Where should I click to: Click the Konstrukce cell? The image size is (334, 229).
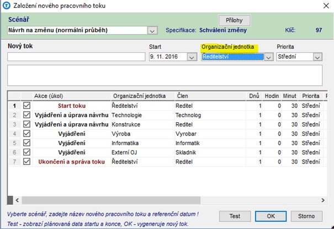[143, 124]
